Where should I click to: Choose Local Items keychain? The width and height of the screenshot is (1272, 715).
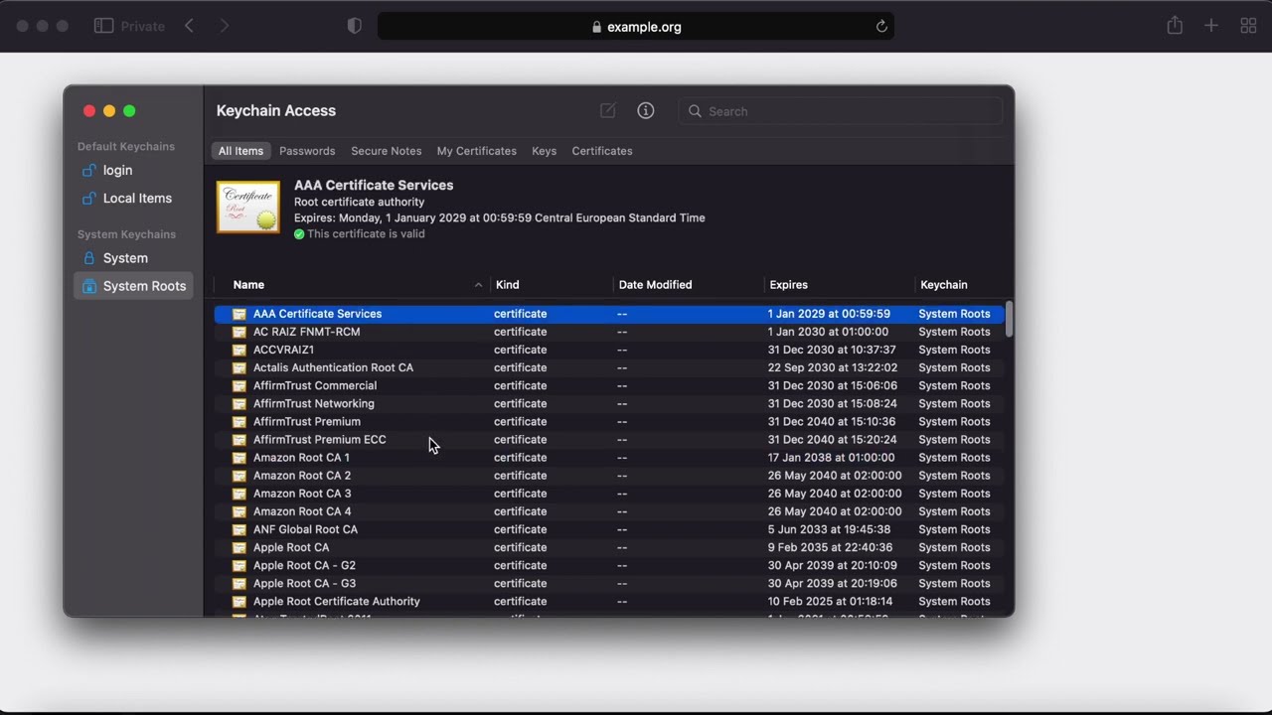(x=137, y=198)
